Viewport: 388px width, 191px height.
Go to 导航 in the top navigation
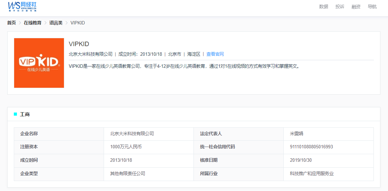point(372,7)
